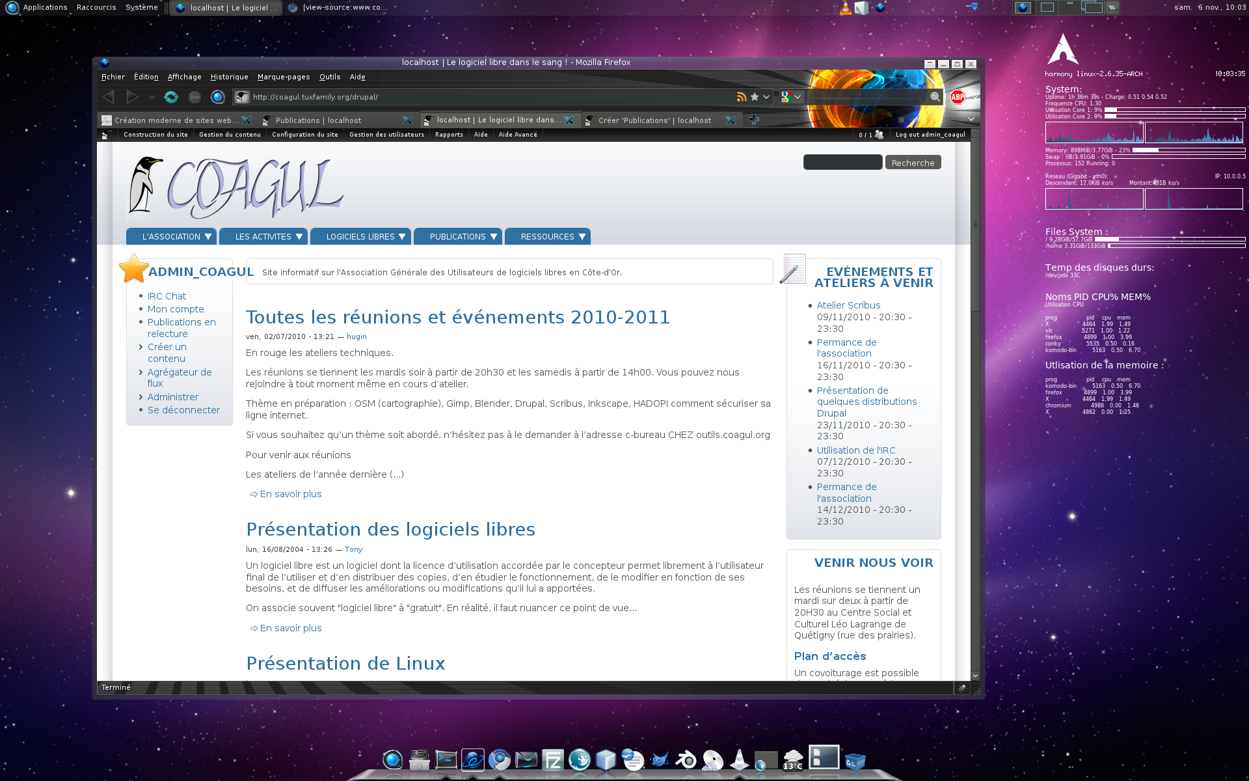Click the Recherche button

(x=913, y=163)
